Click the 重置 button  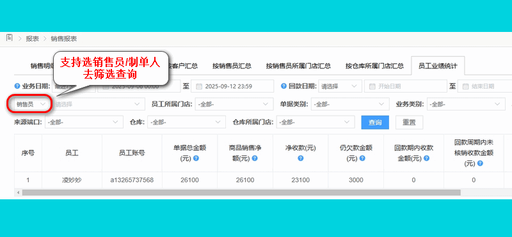click(409, 122)
